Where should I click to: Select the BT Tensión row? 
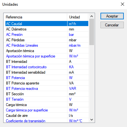pos(46,99)
